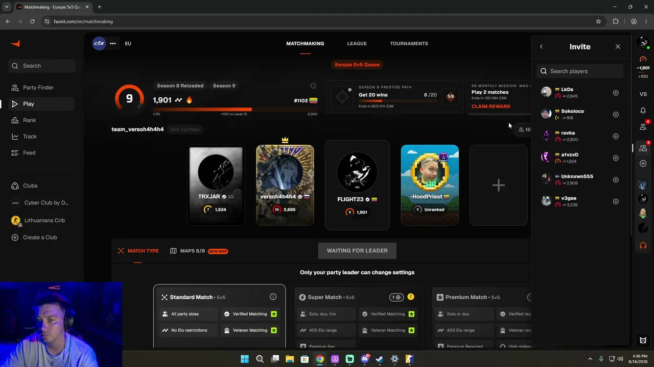The image size is (654, 367).
Task: Open the Super Match ticket counter
Action: coord(396,297)
